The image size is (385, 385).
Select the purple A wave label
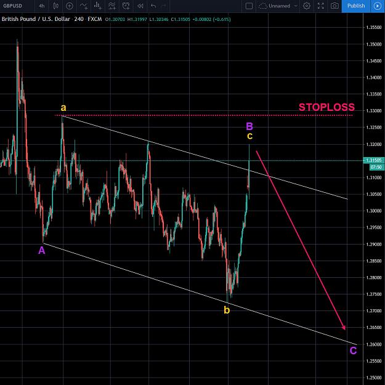point(42,251)
